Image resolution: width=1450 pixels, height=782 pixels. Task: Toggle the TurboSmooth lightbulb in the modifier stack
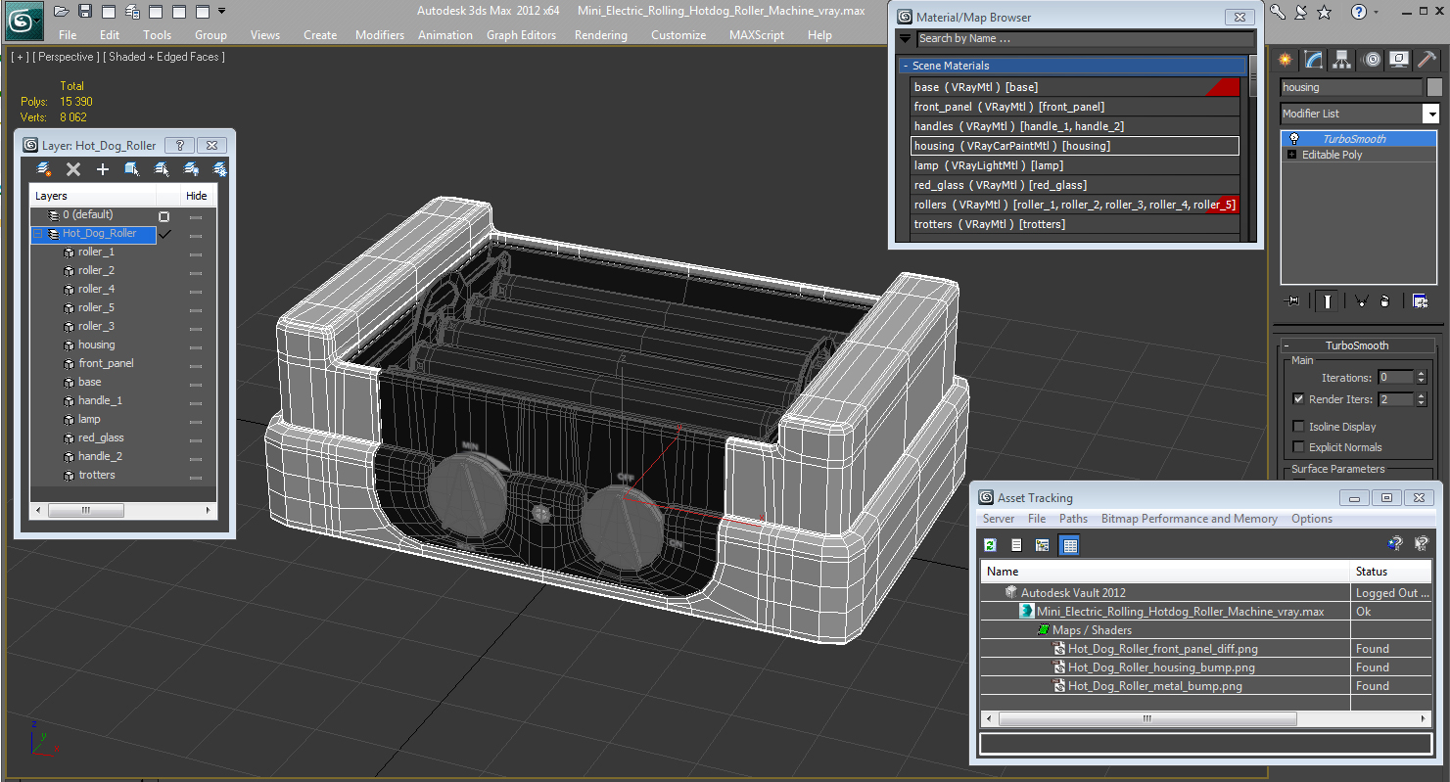[1293, 139]
